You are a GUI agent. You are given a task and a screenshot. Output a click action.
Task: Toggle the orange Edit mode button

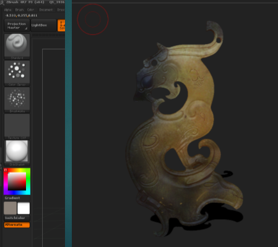click(x=61, y=25)
